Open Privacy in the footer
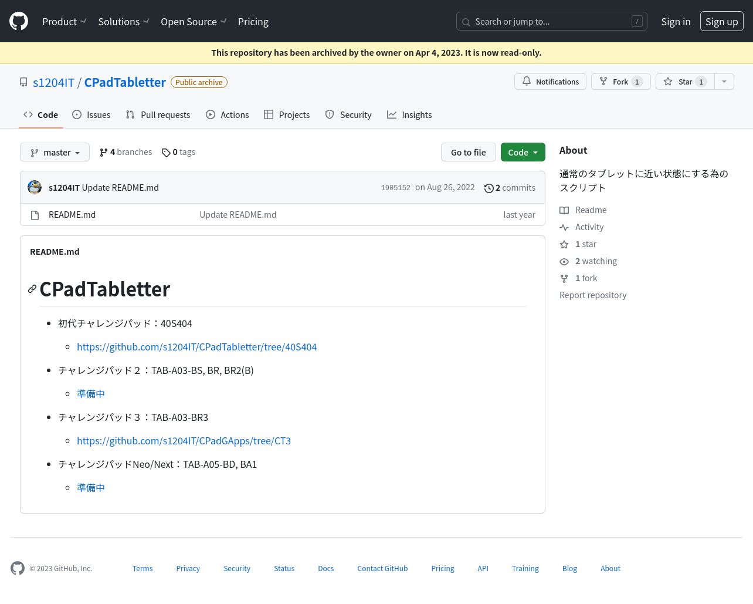The image size is (753, 604). [x=188, y=569]
